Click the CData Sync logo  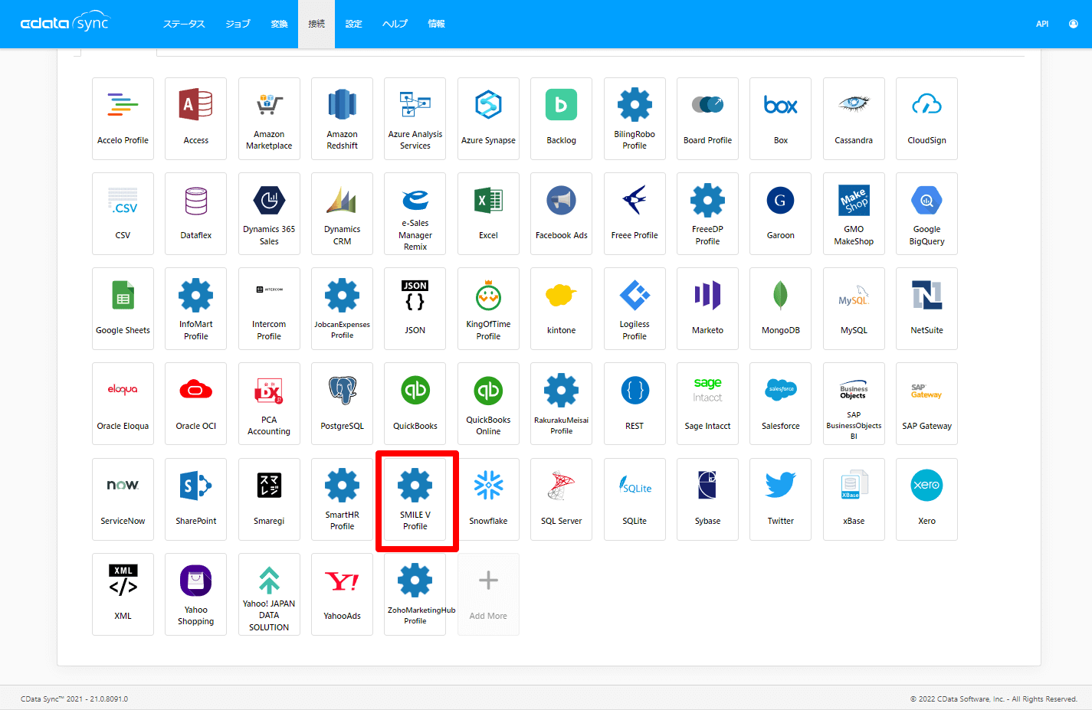[x=65, y=22]
